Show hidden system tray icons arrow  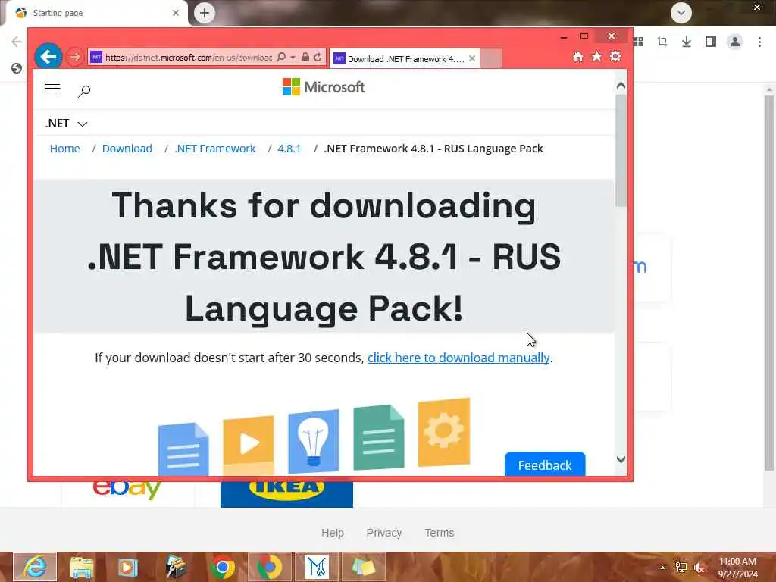click(x=662, y=568)
